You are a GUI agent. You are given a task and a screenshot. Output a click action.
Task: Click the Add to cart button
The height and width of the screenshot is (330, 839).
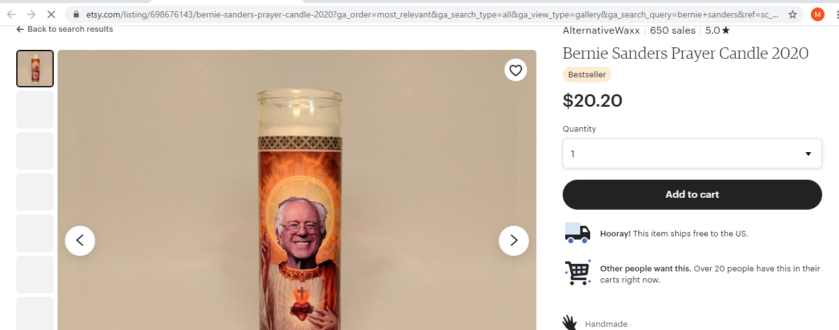click(692, 195)
